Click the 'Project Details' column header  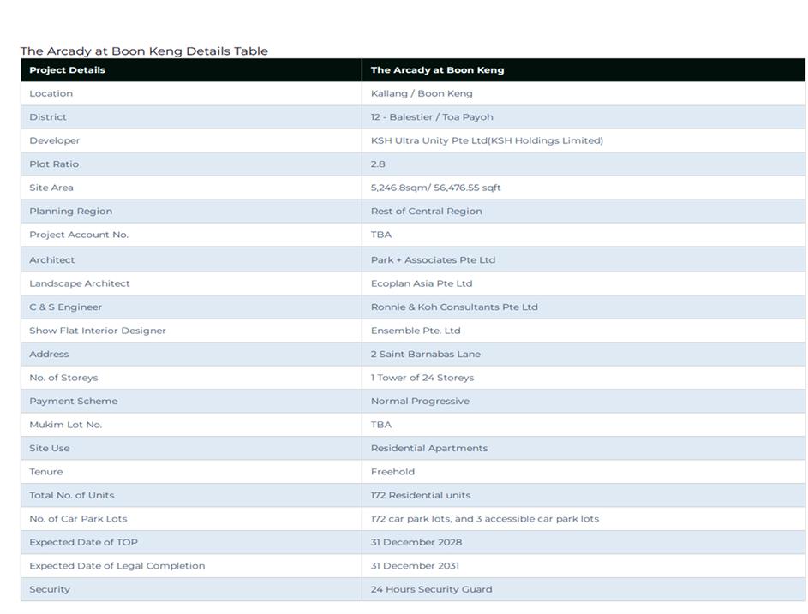click(x=67, y=70)
